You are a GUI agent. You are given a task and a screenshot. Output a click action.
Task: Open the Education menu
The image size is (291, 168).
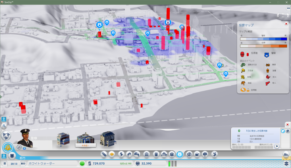click(189, 154)
